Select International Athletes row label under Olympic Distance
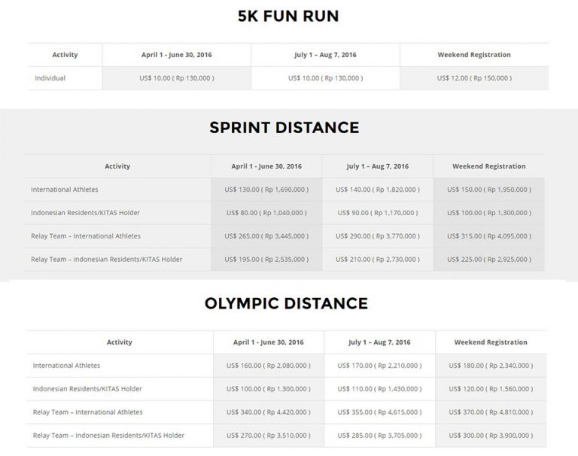The image size is (578, 456). [x=66, y=366]
